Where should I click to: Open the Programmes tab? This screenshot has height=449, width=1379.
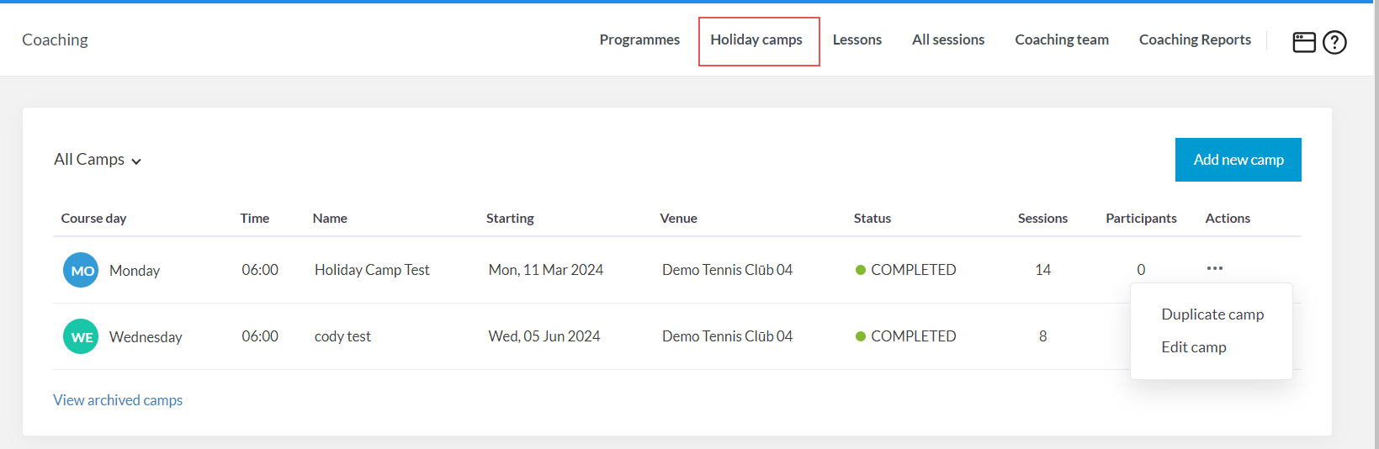[639, 40]
